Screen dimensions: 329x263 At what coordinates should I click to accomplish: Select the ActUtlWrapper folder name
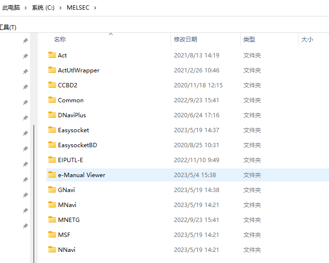point(79,70)
